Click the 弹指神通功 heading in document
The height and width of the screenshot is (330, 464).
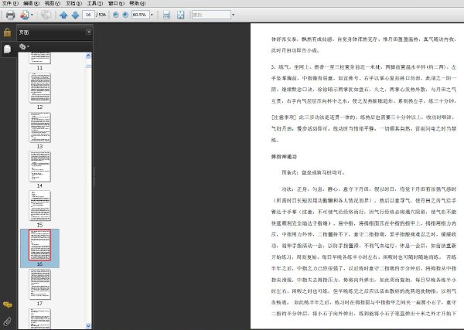tap(284, 157)
